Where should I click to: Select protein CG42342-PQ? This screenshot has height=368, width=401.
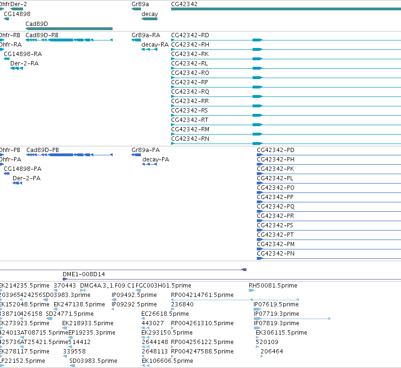click(276, 207)
